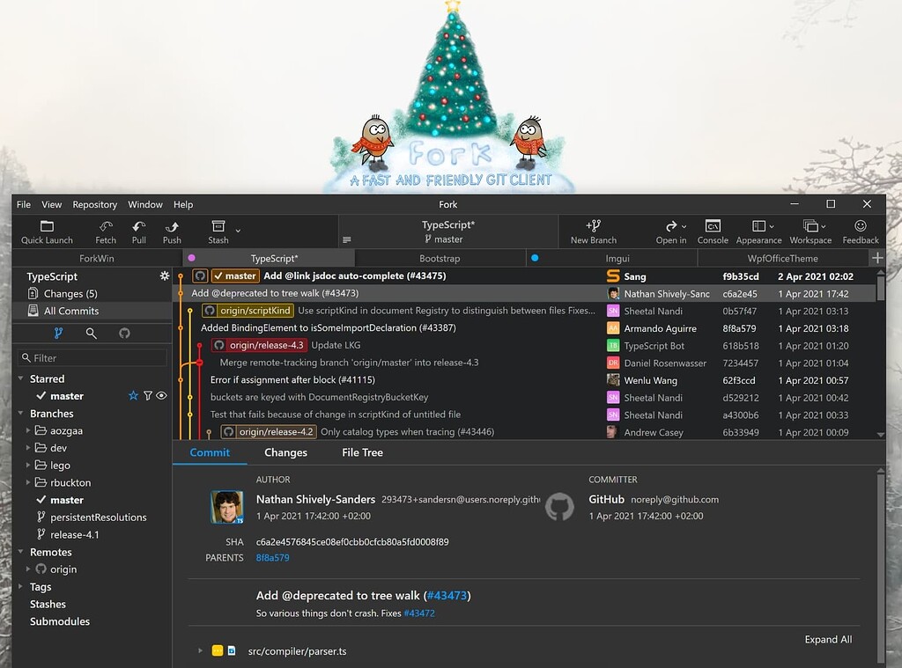
Task: Open the File menu
Action: click(x=24, y=204)
